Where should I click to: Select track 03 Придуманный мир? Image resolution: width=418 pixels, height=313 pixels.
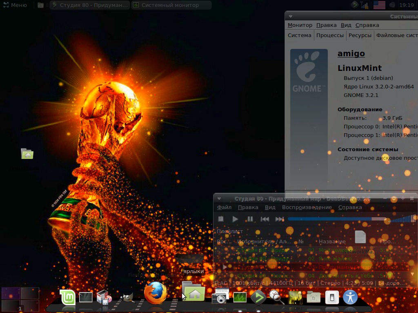pos(312,267)
